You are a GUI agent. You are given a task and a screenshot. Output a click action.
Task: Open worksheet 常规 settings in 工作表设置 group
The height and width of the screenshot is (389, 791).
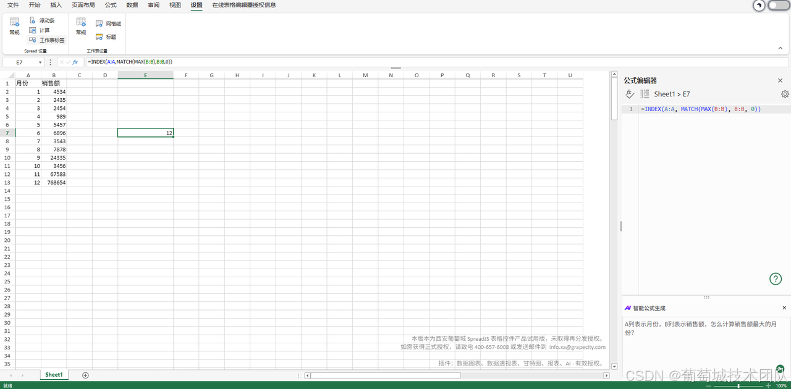pyautogui.click(x=81, y=26)
